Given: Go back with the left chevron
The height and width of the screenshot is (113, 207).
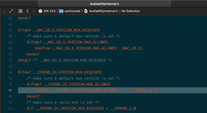Looking at the screenshot, I should [28, 11].
